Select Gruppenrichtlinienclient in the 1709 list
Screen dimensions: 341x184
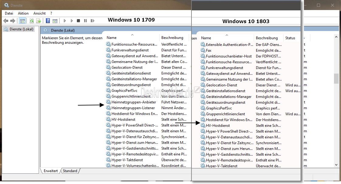pyautogui.click(x=131, y=96)
